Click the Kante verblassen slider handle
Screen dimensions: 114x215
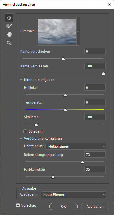pyautogui.click(x=104, y=74)
